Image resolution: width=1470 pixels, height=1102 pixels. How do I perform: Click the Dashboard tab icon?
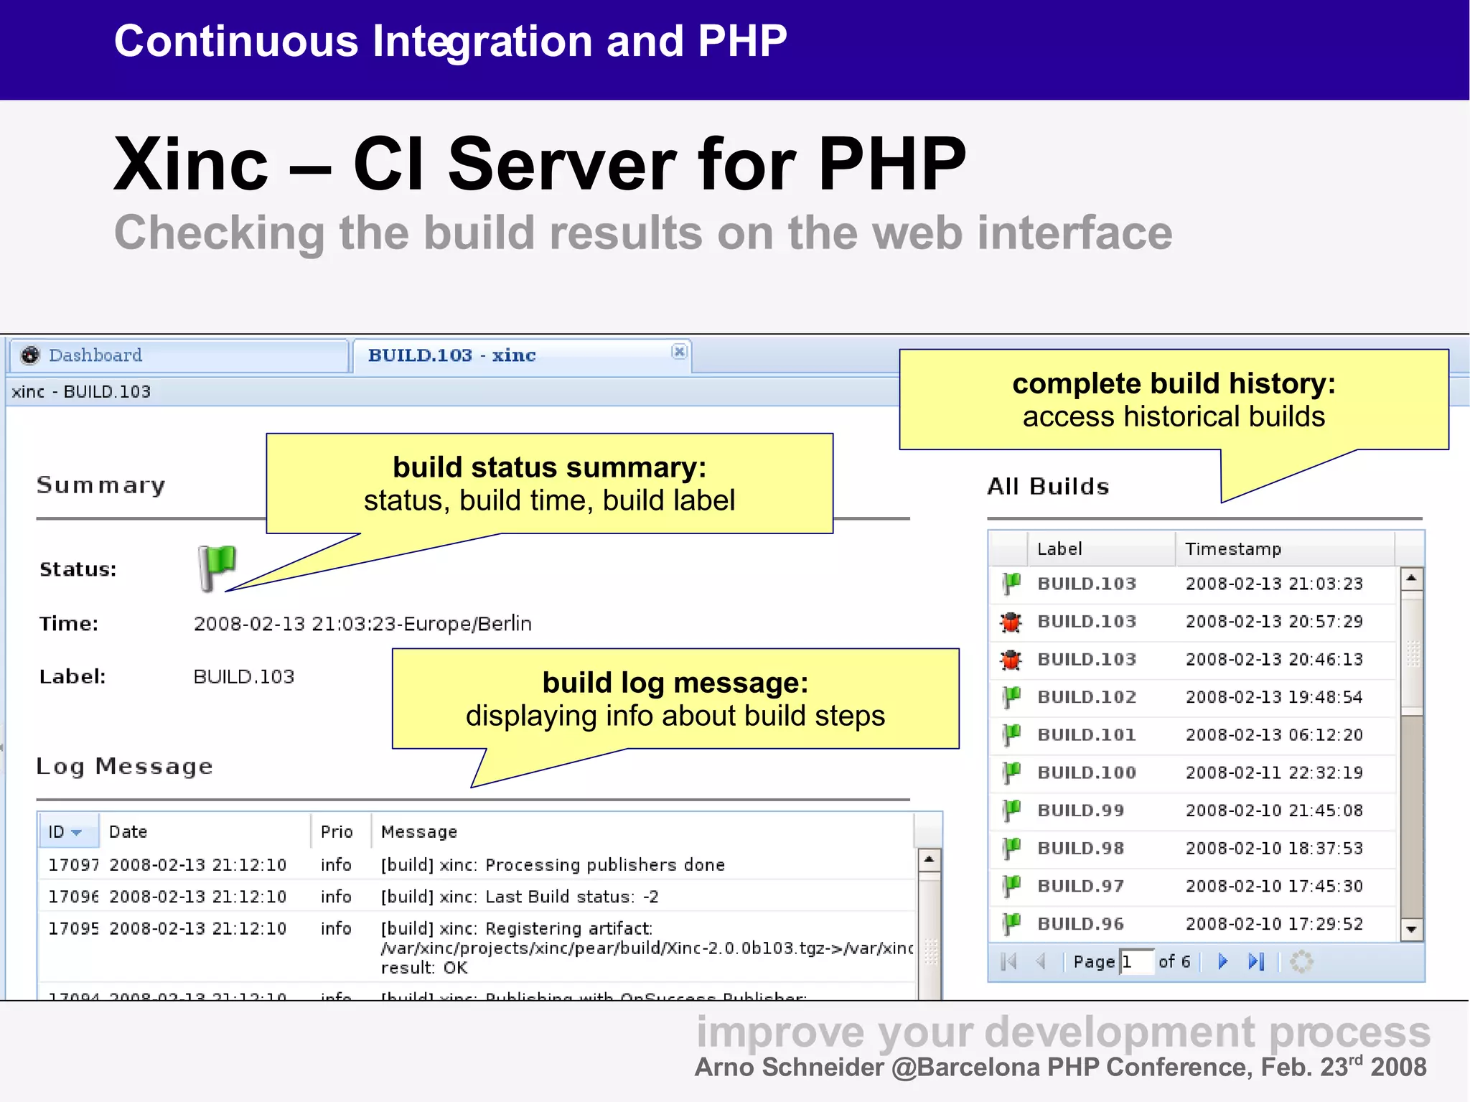30,355
